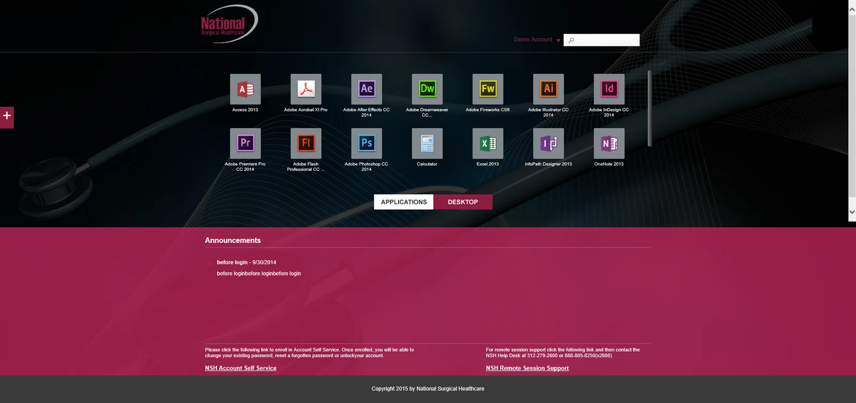Screen dimensions: 856x403
Task: Open the Demo Account dropdown menu
Action: coord(537,39)
